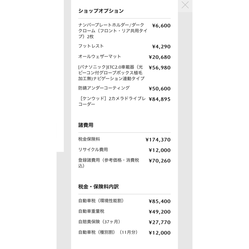Click the オールウェザーマット option item

(x=124, y=57)
